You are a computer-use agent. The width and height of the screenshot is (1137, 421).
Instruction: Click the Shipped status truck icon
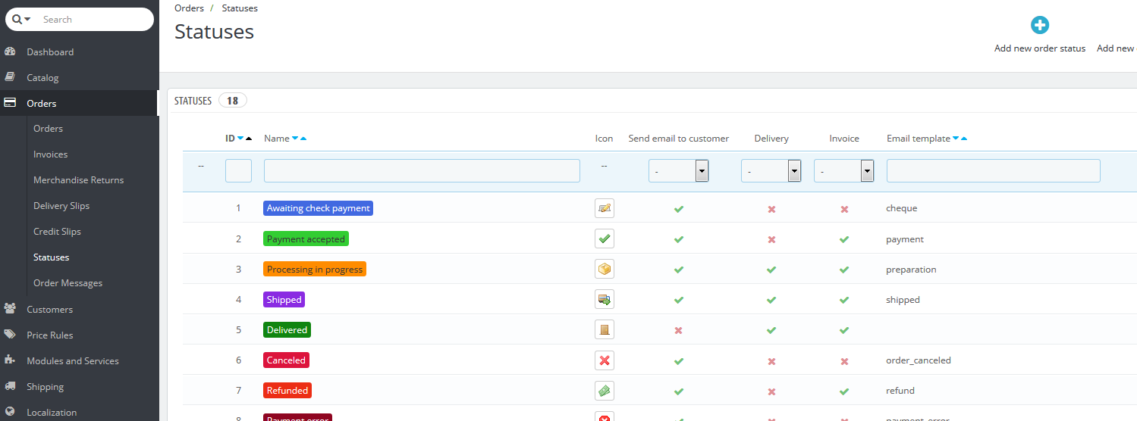coord(605,300)
